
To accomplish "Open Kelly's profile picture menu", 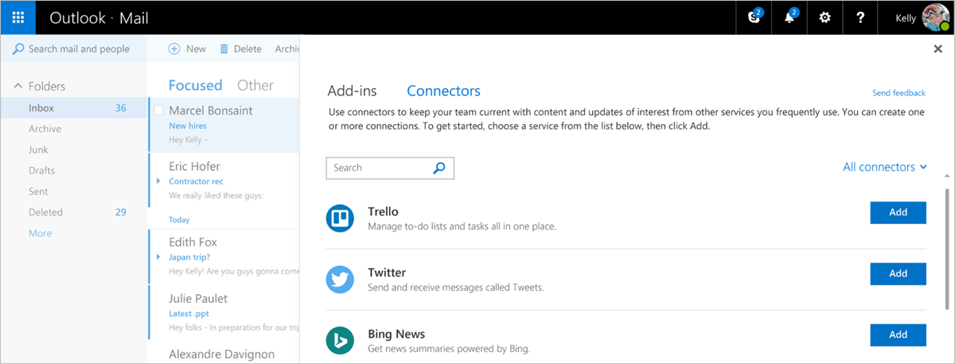I will click(936, 17).
